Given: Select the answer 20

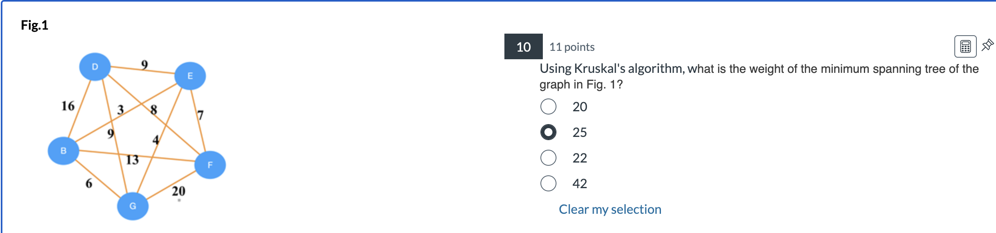Looking at the screenshot, I should click(x=548, y=106).
